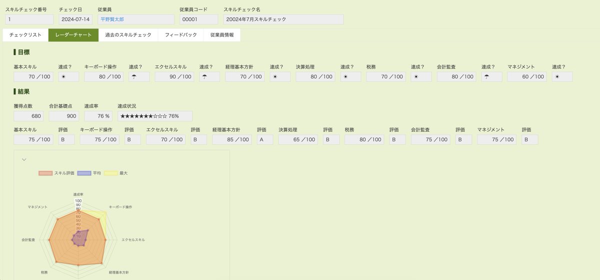Click the sun icon for 決算処理 達成
This screenshot has height=280, width=600.
[345, 77]
